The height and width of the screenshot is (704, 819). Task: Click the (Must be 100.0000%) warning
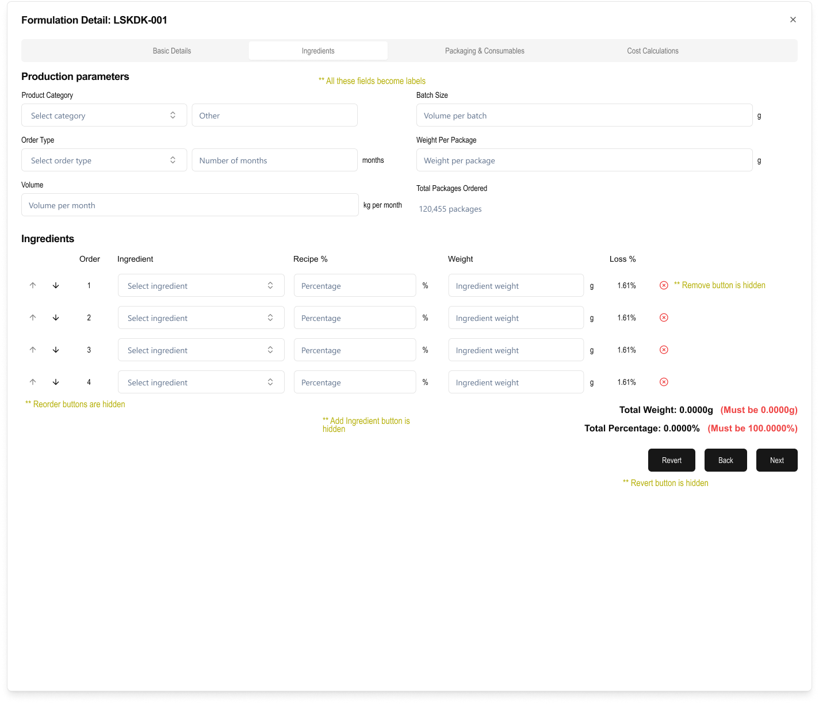coord(752,428)
